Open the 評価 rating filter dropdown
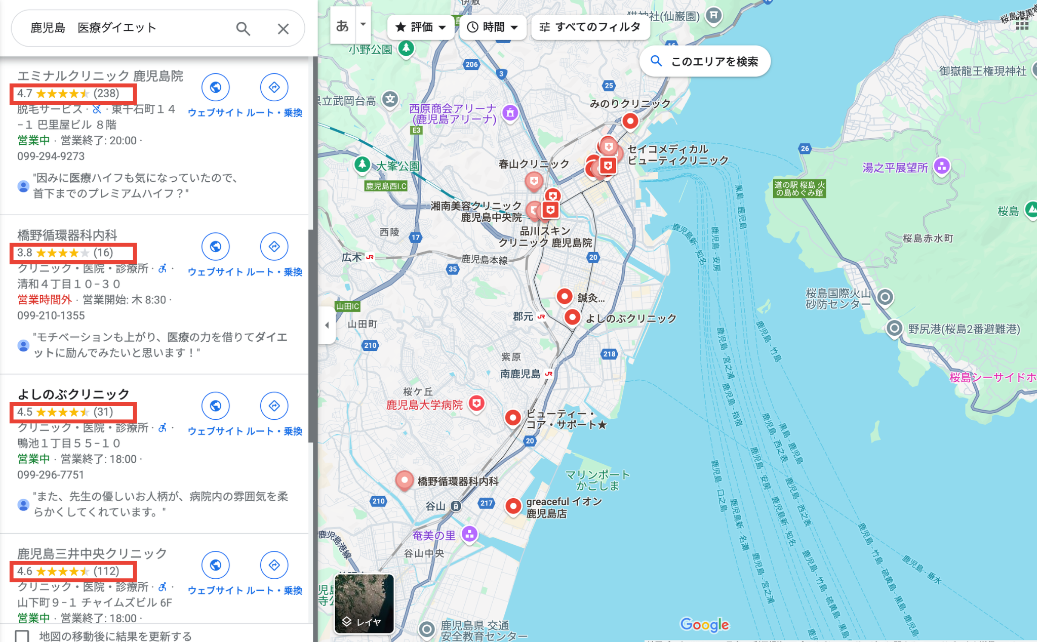1037x642 pixels. pyautogui.click(x=421, y=27)
